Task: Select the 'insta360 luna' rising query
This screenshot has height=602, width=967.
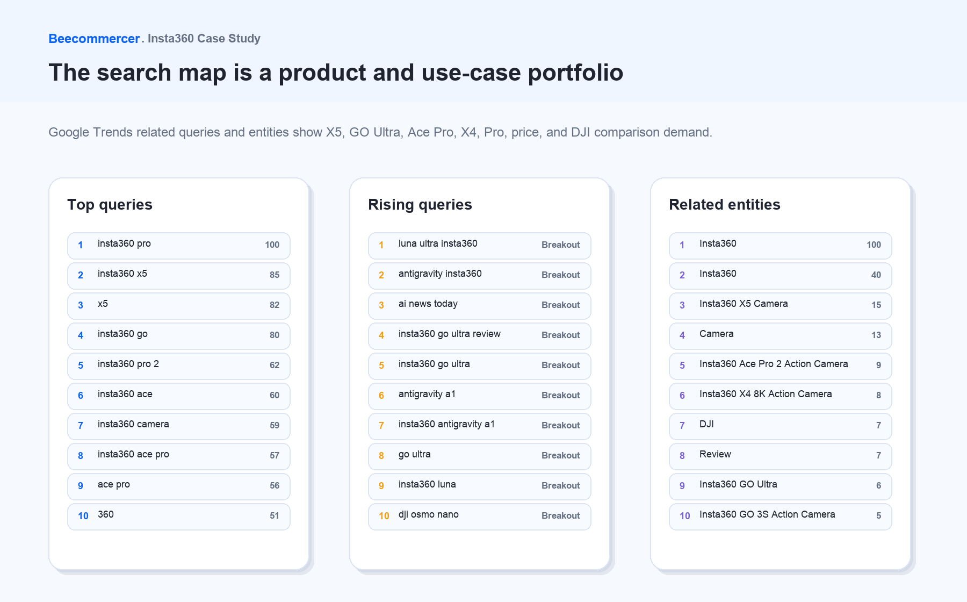Action: [x=480, y=486]
